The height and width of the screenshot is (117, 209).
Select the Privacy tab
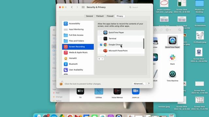click(120, 16)
